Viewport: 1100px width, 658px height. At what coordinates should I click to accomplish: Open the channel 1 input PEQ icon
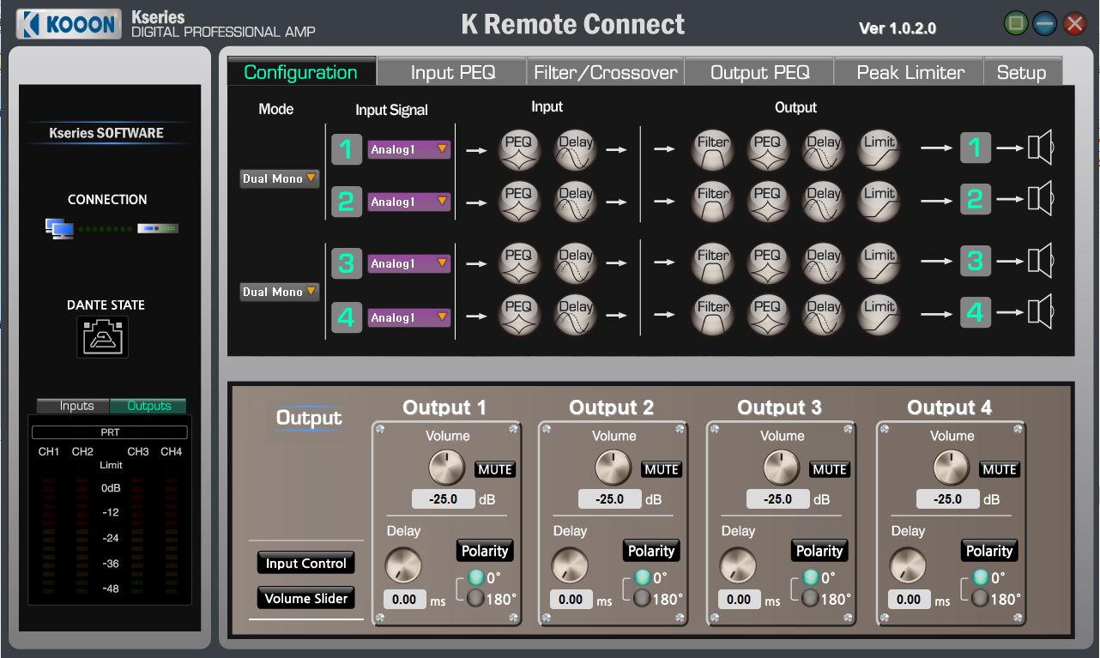click(518, 149)
